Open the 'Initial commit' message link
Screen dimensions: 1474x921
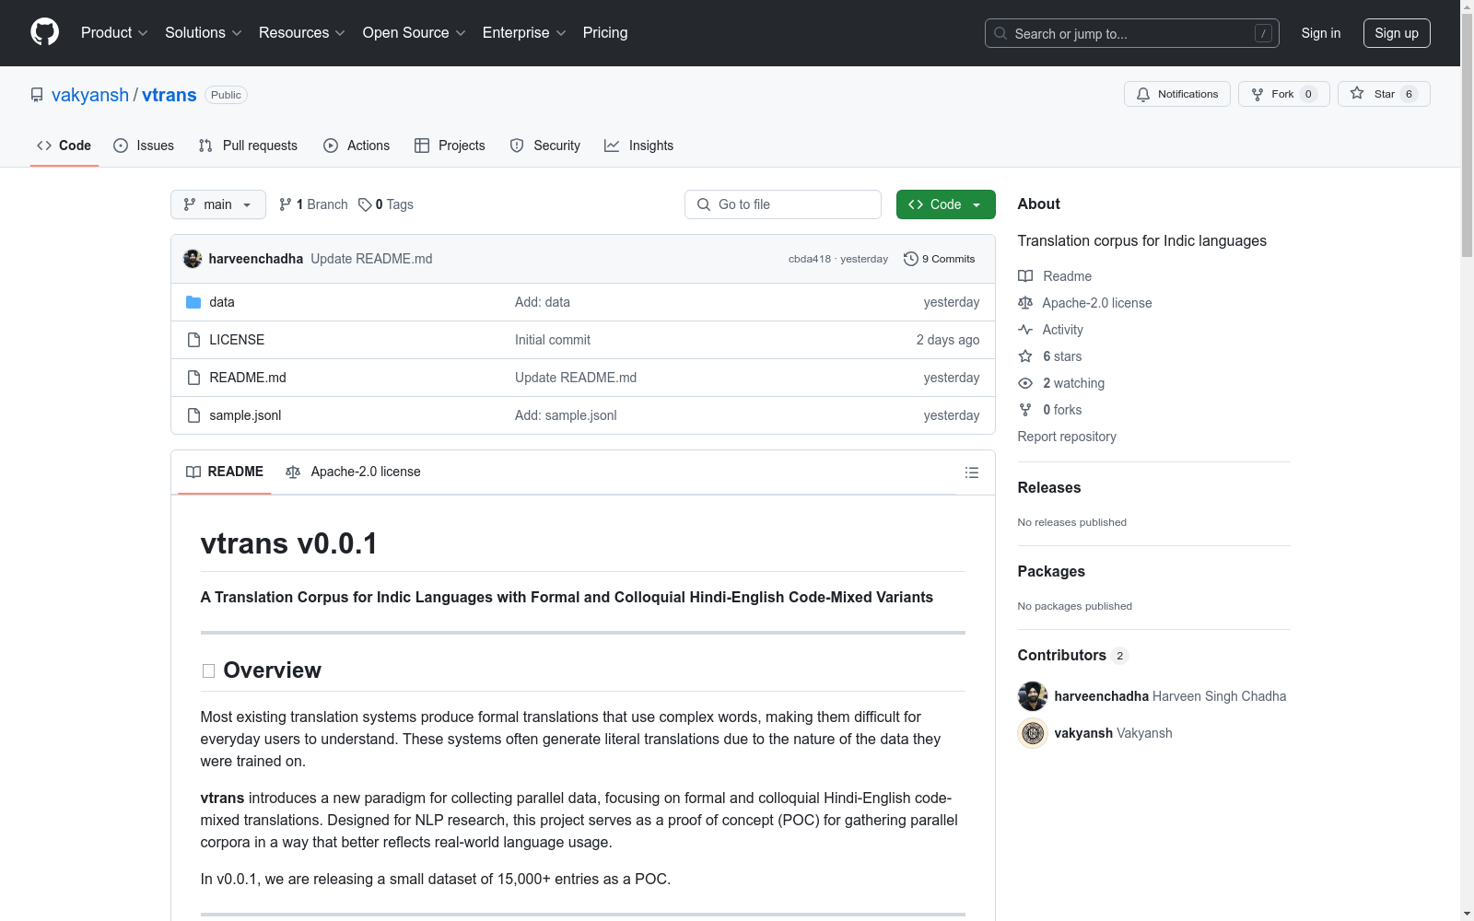pyautogui.click(x=553, y=340)
